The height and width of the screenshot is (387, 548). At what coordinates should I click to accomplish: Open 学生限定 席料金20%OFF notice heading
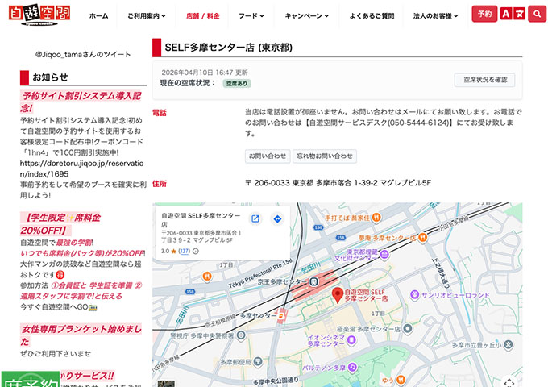tap(60, 224)
